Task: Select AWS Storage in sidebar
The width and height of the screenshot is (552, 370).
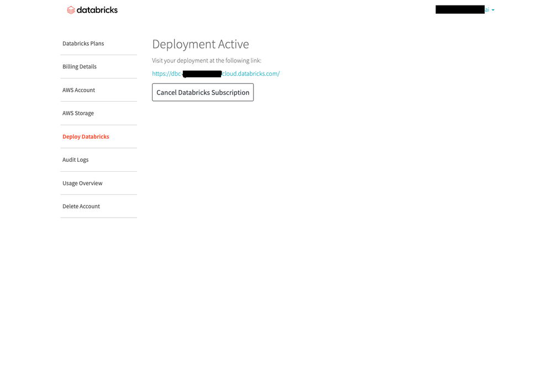Action: [x=78, y=113]
